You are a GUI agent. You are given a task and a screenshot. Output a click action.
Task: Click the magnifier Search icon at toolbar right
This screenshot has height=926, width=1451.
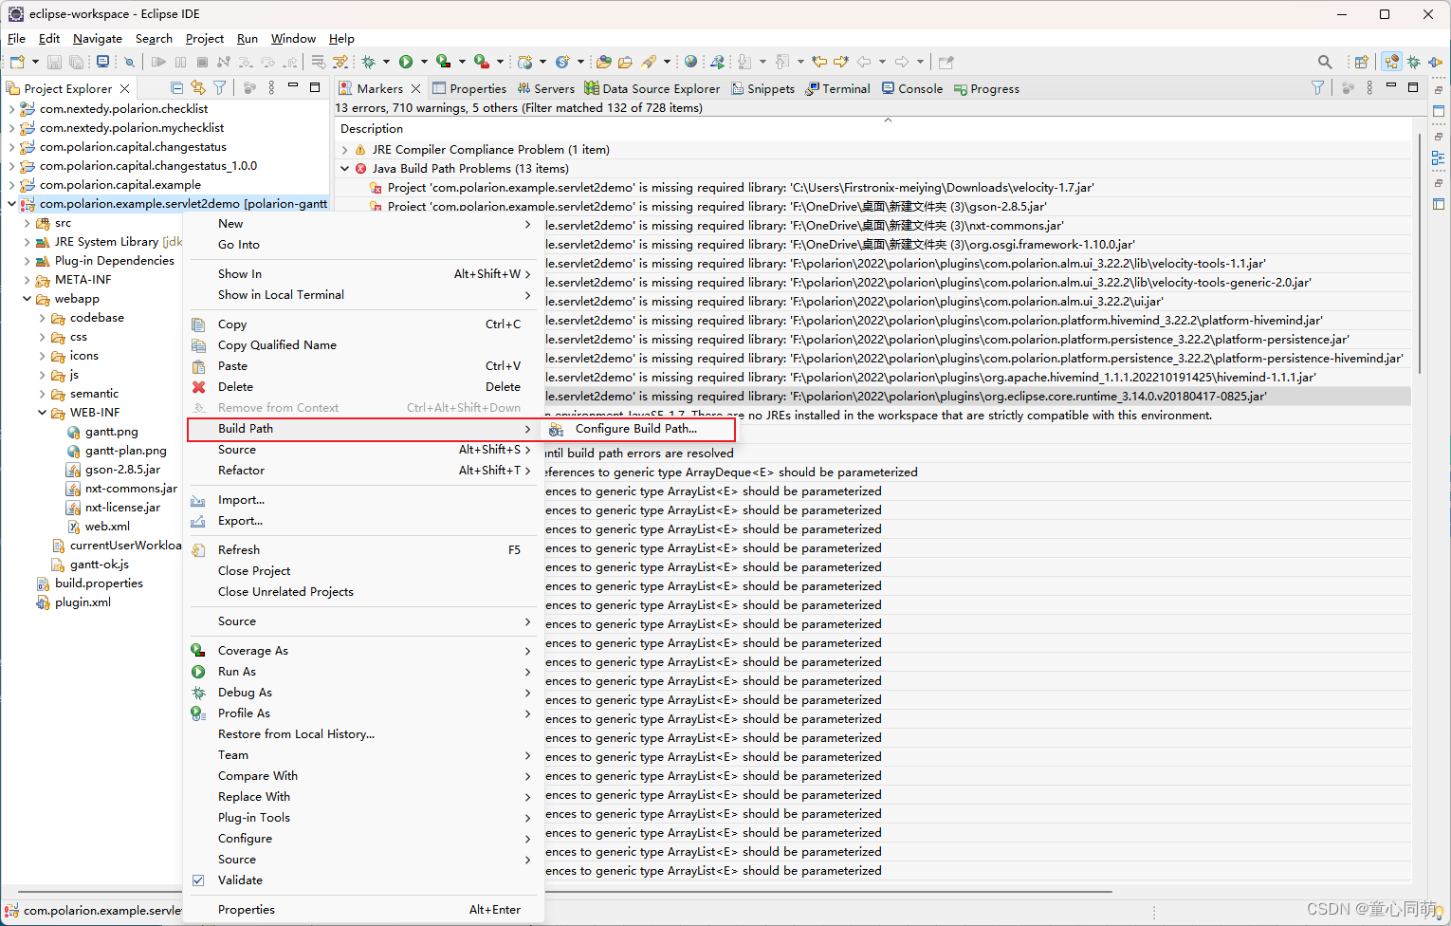pyautogui.click(x=1325, y=62)
